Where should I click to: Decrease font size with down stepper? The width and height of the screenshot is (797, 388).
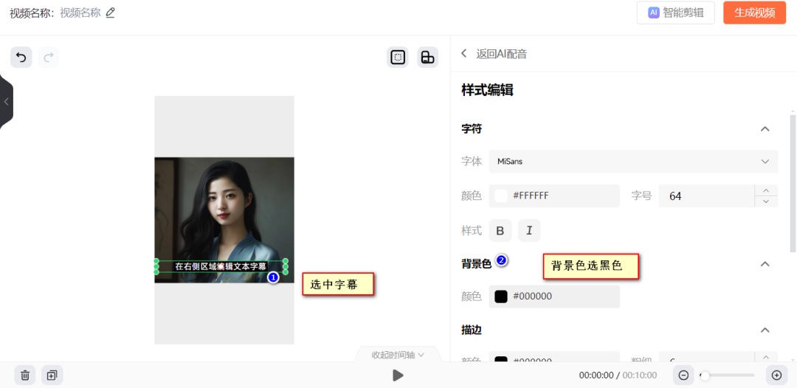tap(767, 201)
